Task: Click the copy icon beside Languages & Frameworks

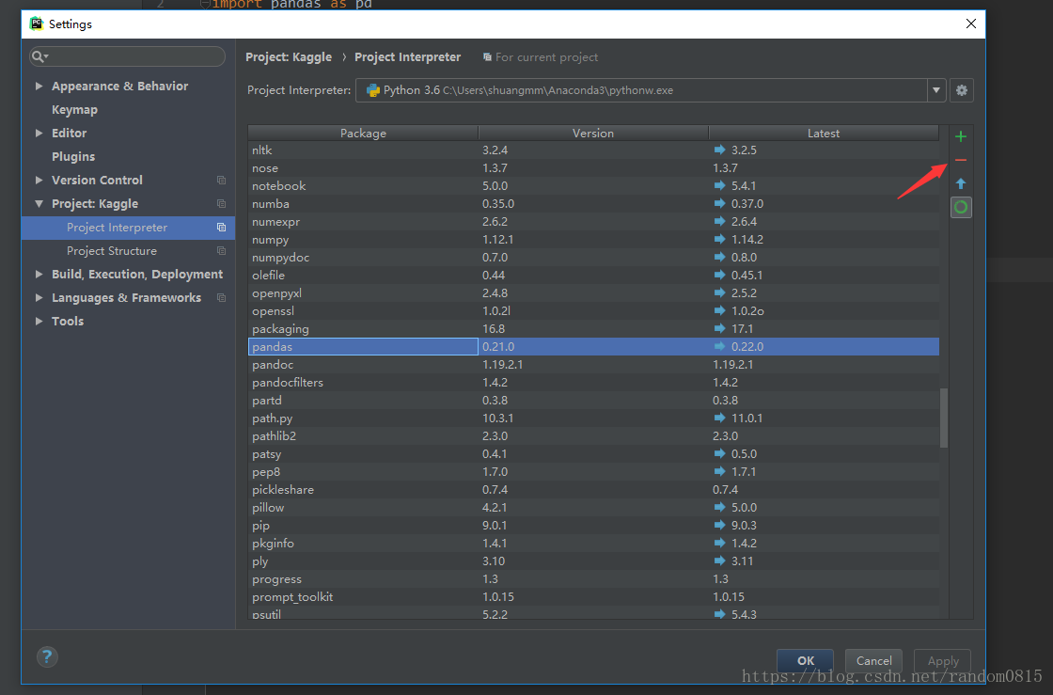Action: tap(221, 298)
